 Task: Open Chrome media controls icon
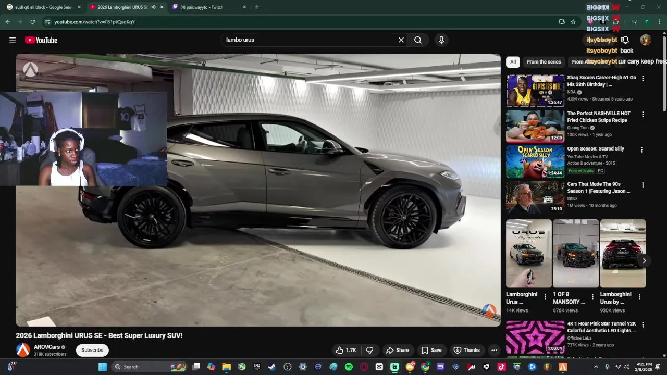click(x=634, y=22)
